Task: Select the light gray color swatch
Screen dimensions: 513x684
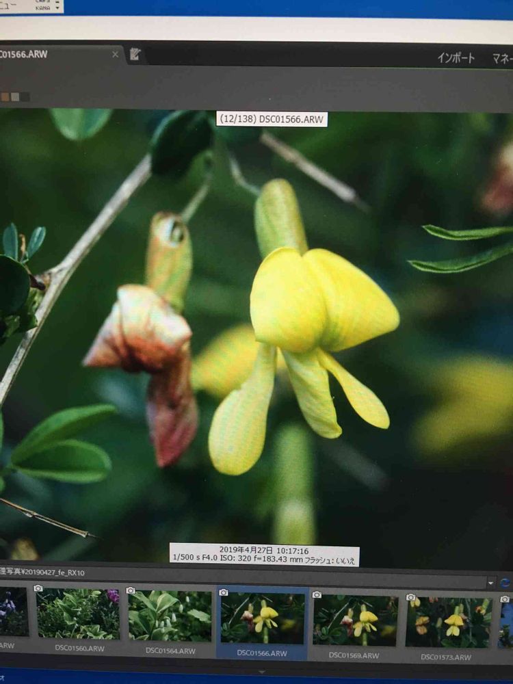Action: (x=15, y=96)
